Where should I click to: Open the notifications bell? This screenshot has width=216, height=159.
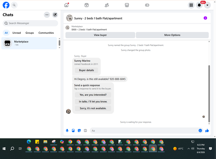[199, 5]
